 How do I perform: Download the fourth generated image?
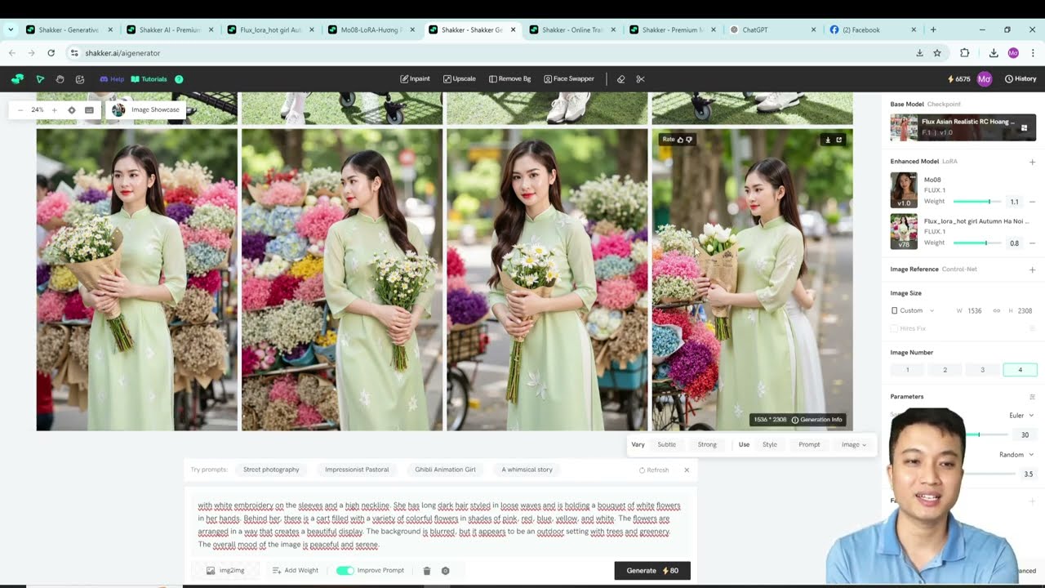(828, 140)
